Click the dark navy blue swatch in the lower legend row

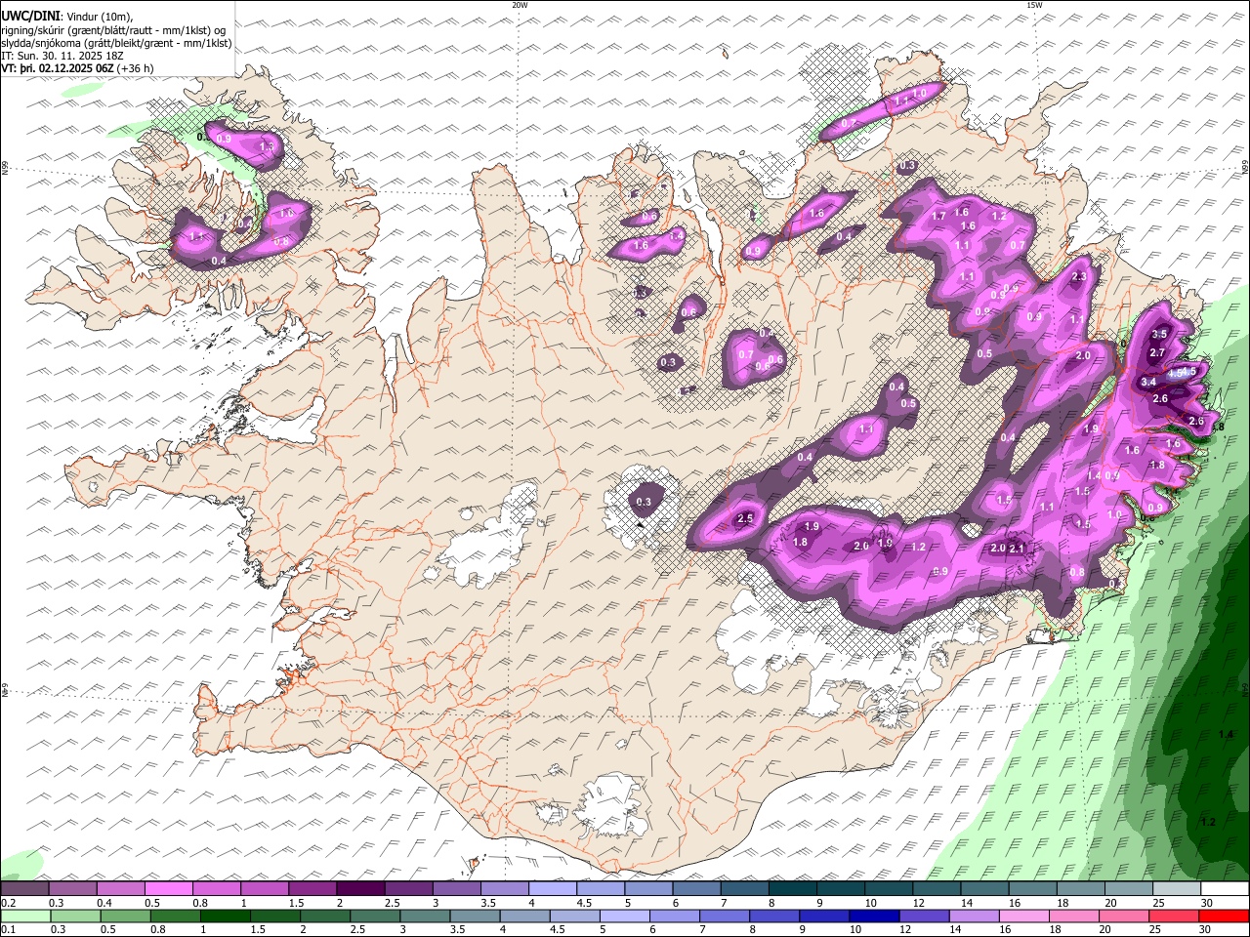(875, 917)
